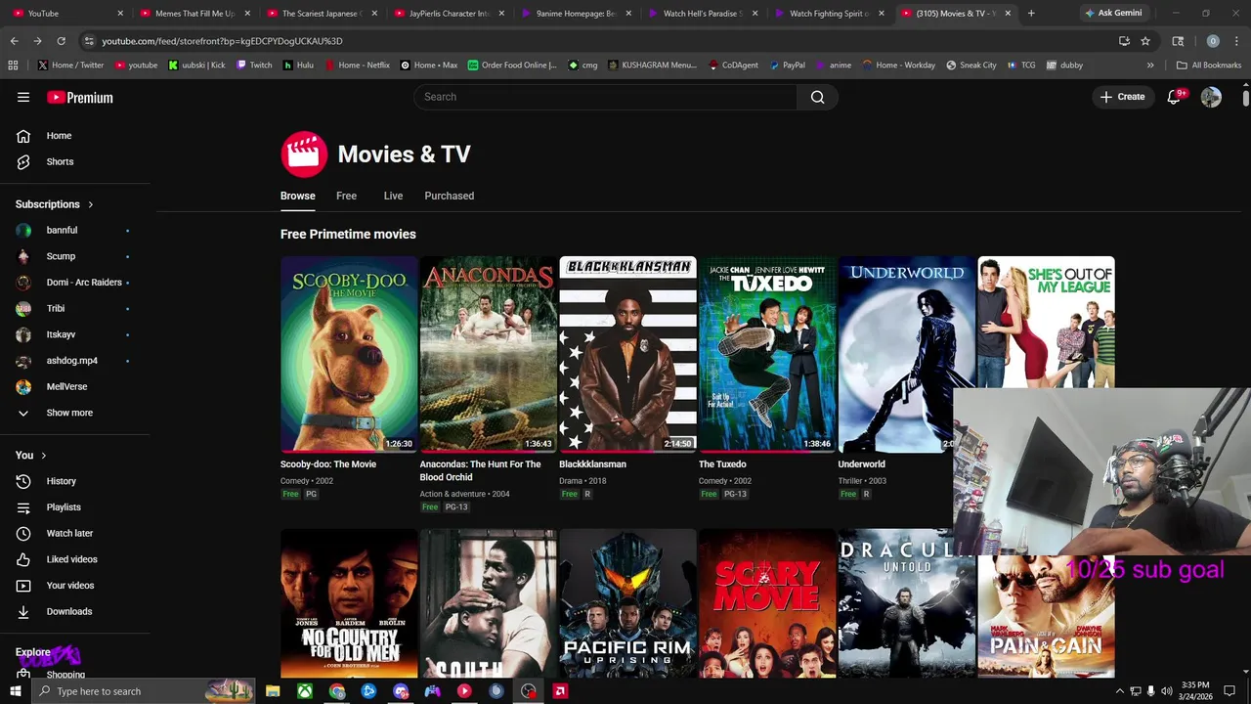Click the YouTube Premium logo
1251x704 pixels.
point(80,97)
